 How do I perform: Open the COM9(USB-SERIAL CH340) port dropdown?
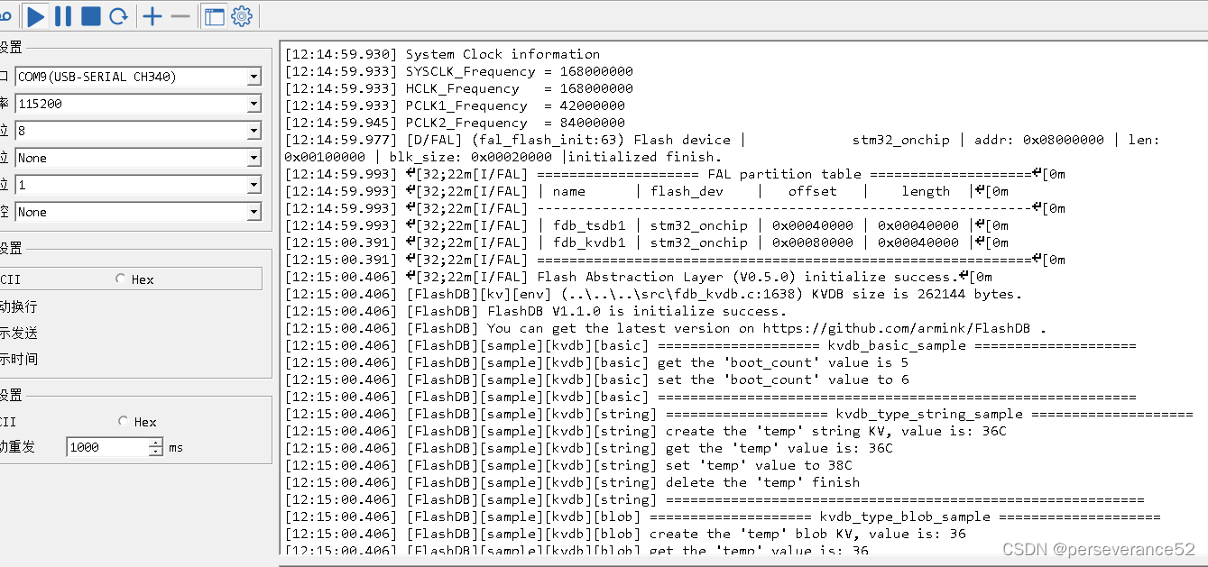click(139, 77)
